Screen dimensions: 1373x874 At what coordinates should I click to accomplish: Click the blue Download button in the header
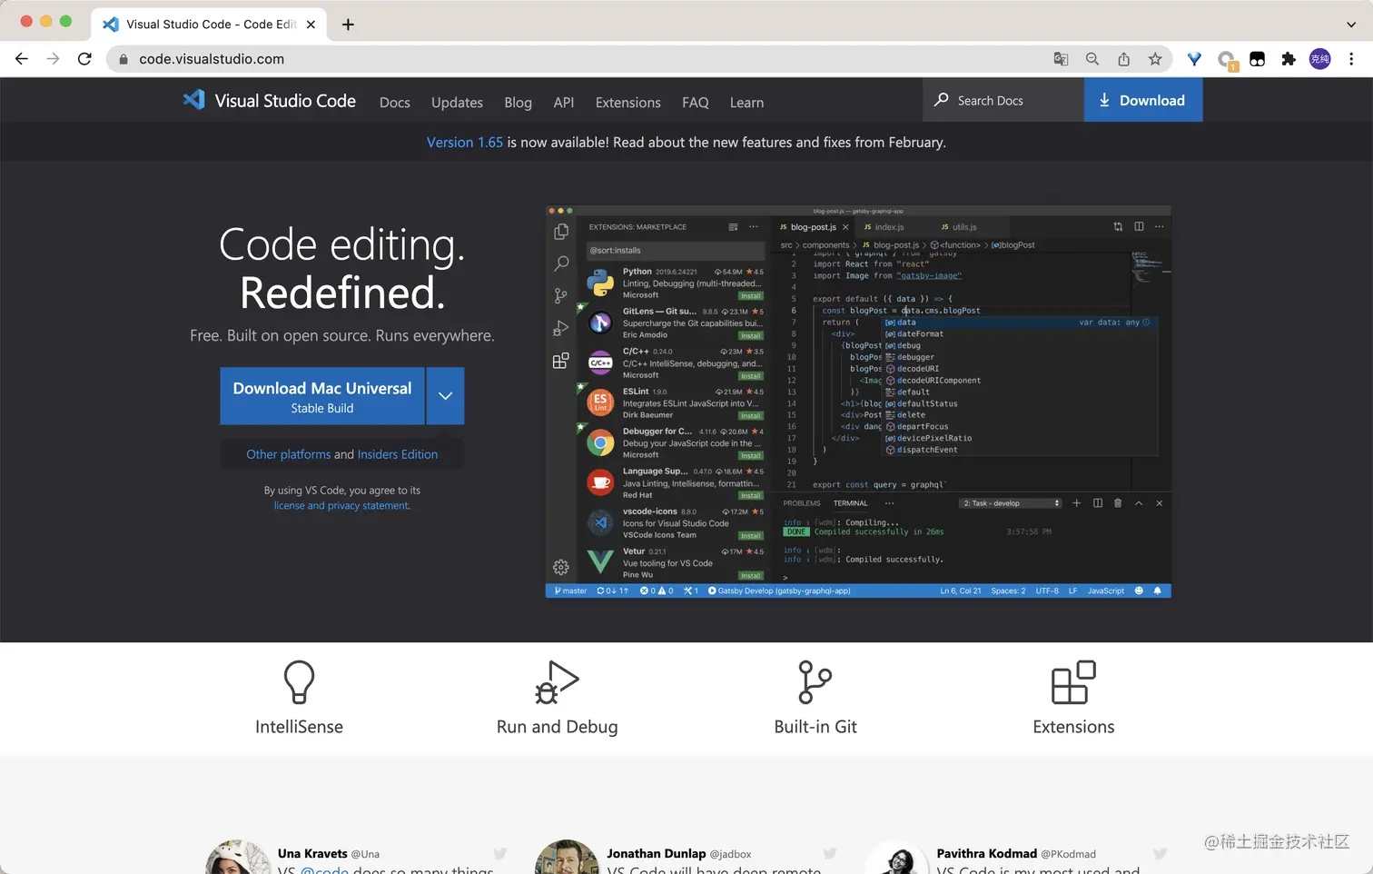point(1143,100)
